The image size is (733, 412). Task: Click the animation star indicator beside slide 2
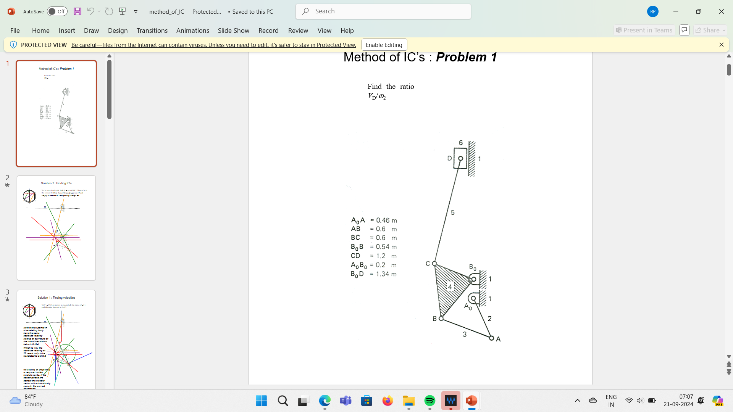point(7,185)
